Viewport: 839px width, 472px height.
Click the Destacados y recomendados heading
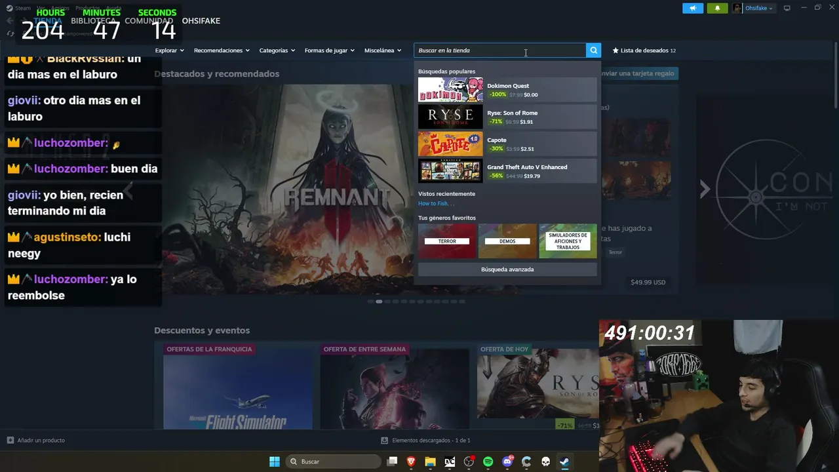pyautogui.click(x=216, y=74)
